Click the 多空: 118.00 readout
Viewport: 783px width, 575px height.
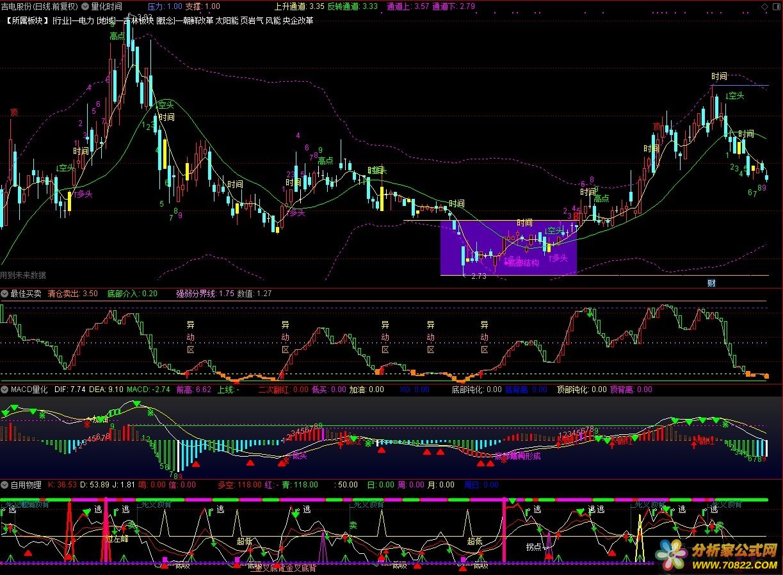[239, 485]
